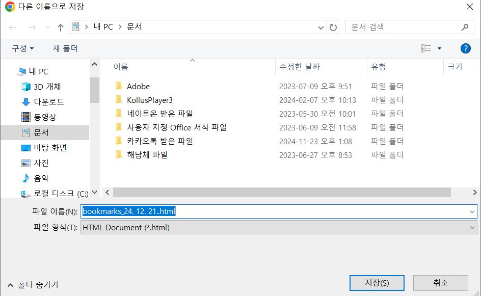481x296 pixels.
Task: Select 문서 in the address breadcrumb
Action: (x=135, y=27)
